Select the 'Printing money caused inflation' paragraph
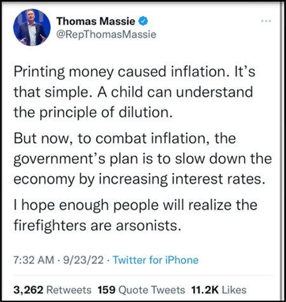This screenshot has width=286, height=302. [135, 92]
